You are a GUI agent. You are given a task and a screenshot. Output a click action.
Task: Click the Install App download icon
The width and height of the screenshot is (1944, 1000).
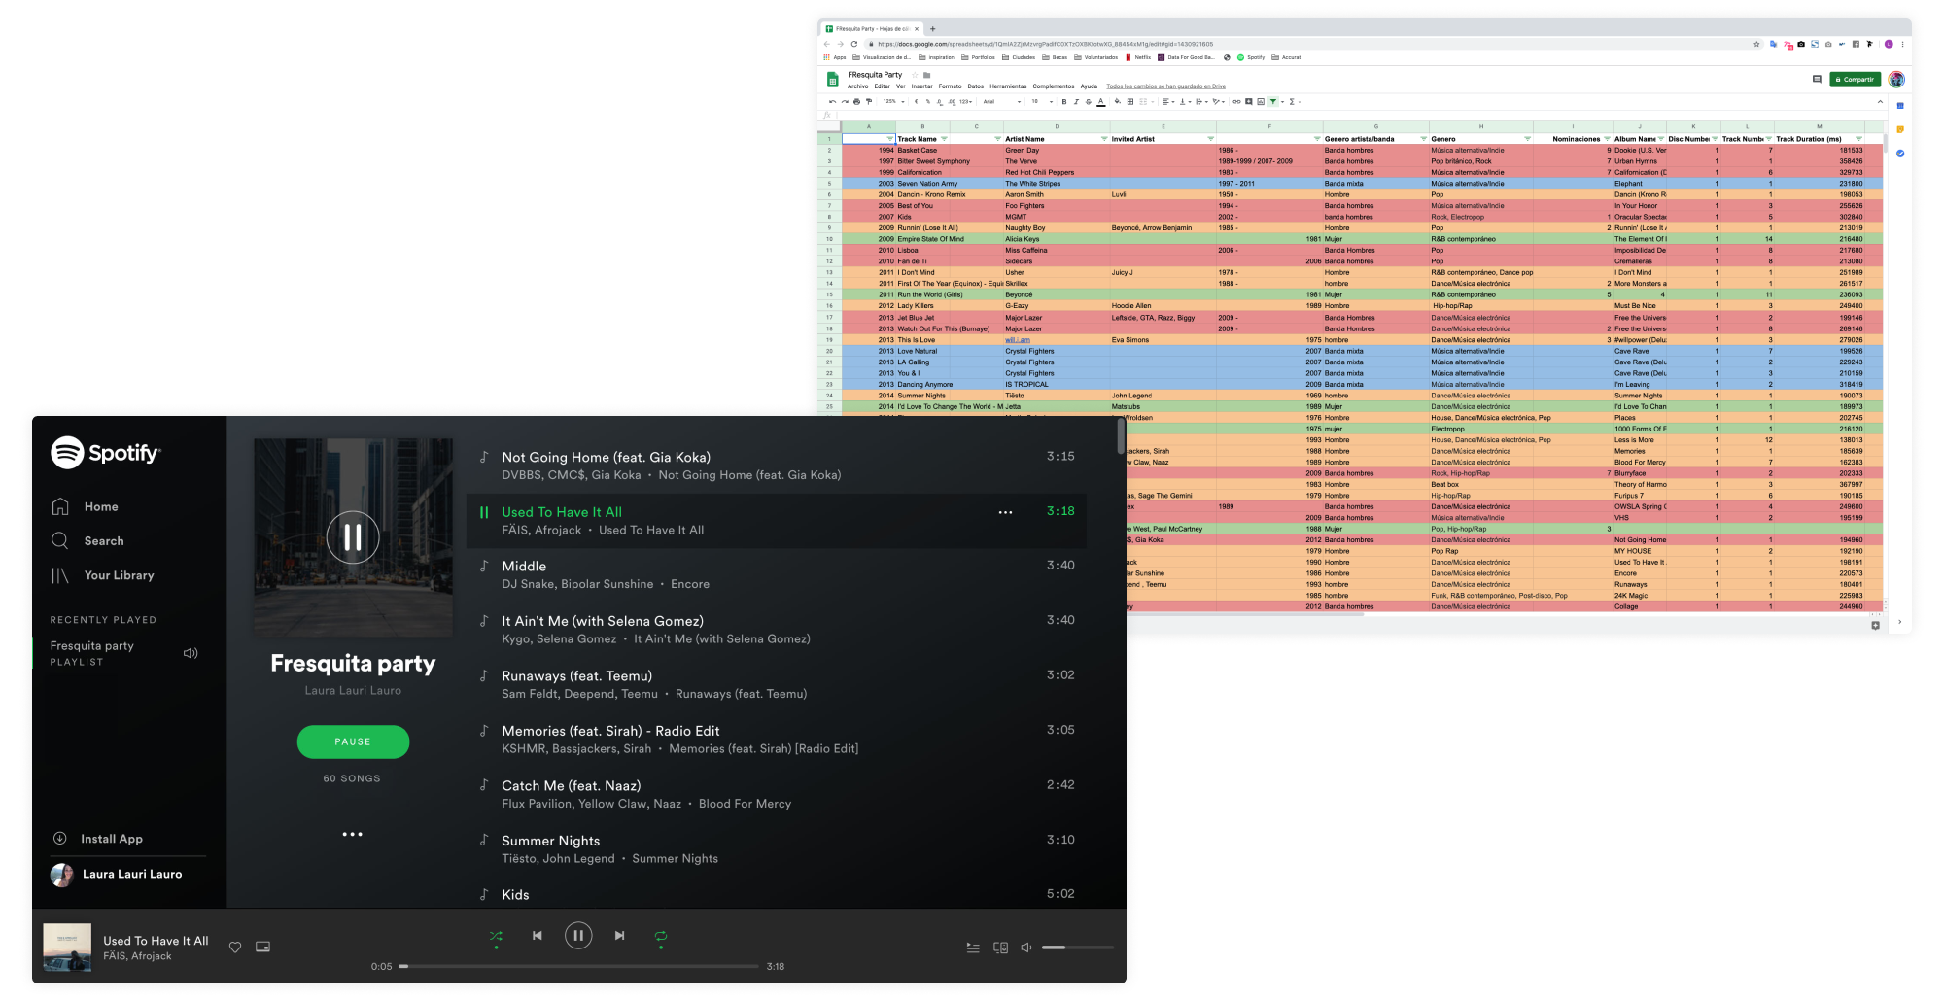(59, 838)
